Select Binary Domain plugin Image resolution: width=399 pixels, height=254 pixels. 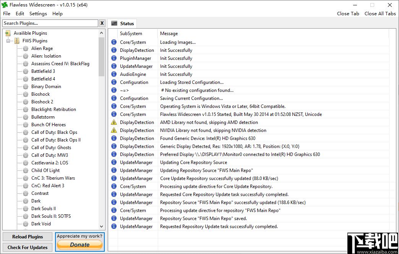(46, 87)
